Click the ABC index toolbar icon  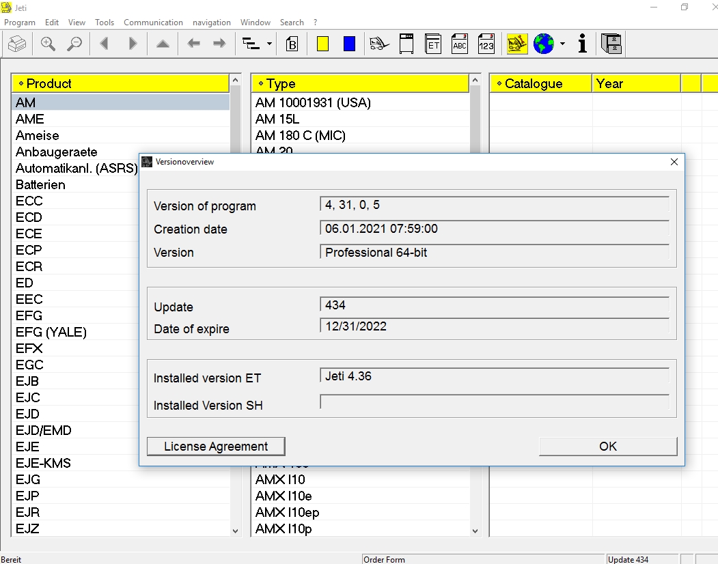pos(459,44)
